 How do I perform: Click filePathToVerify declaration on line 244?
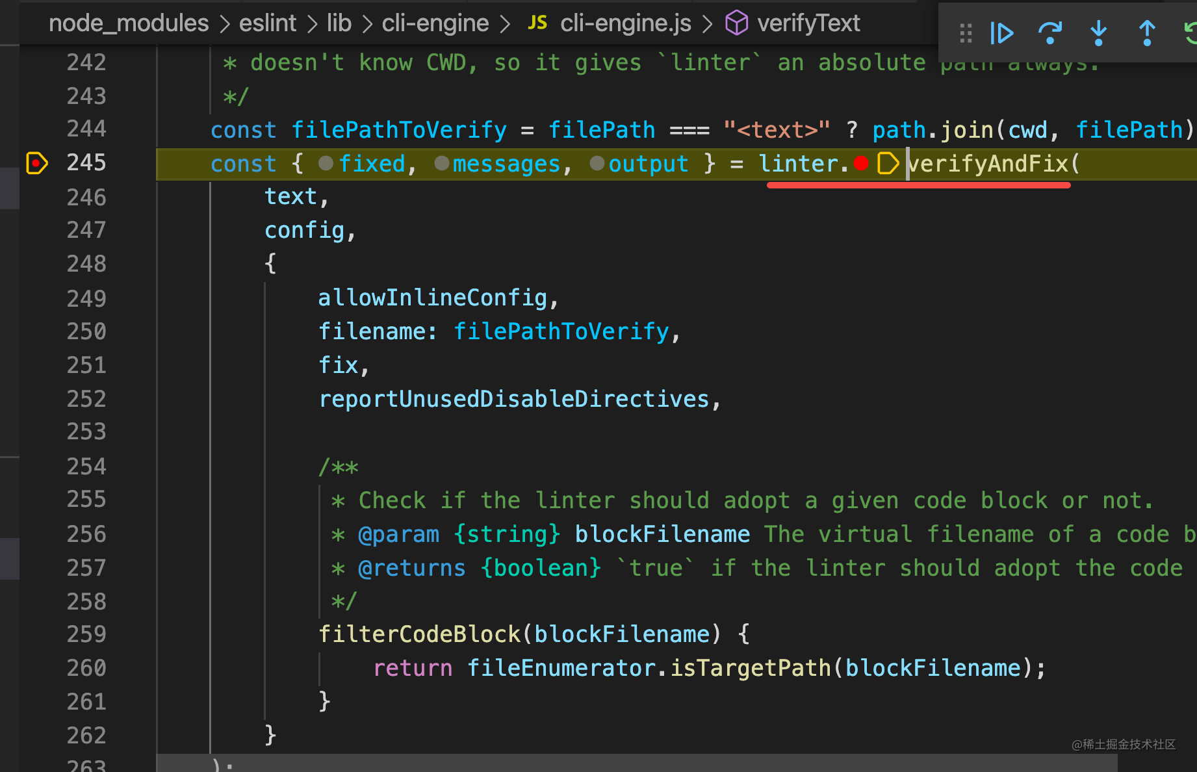tap(399, 130)
